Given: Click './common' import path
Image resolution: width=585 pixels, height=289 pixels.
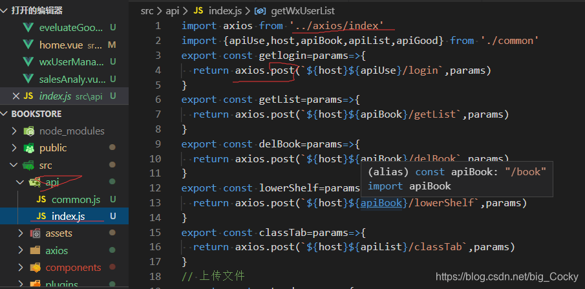Looking at the screenshot, I should (509, 40).
